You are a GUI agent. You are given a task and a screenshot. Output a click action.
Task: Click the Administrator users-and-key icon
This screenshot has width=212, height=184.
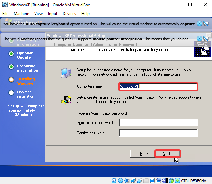(66, 100)
